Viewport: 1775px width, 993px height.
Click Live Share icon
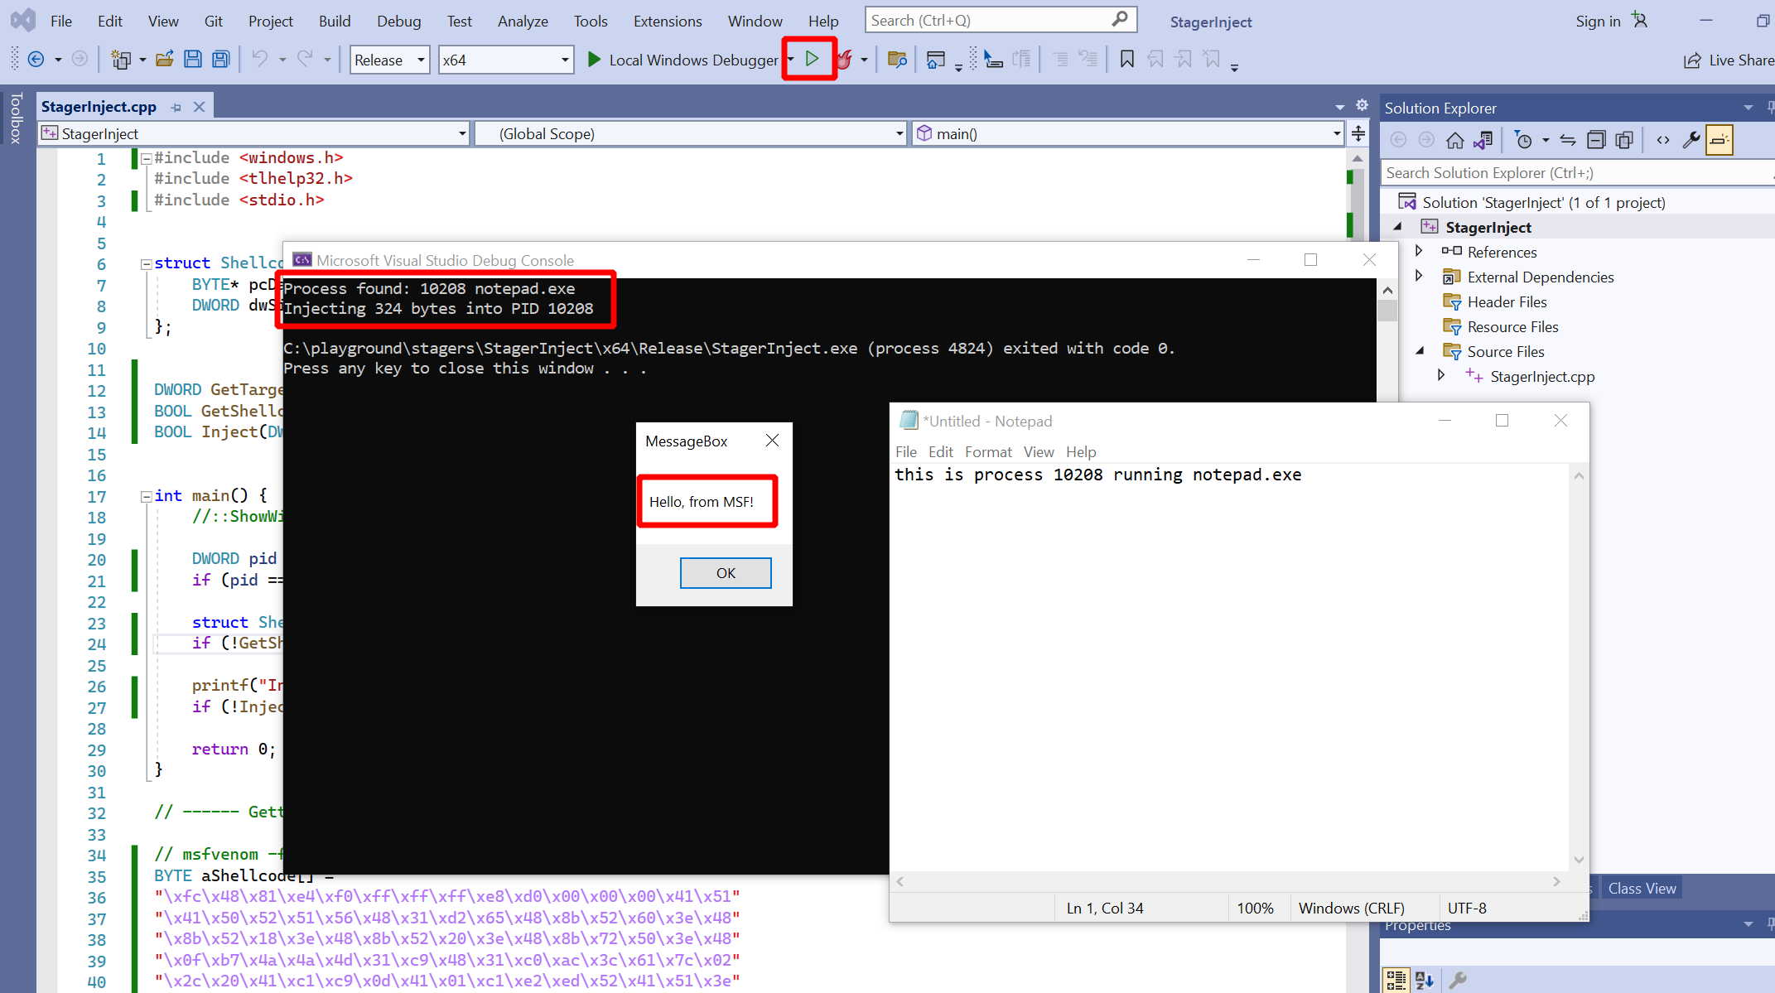coord(1692,60)
